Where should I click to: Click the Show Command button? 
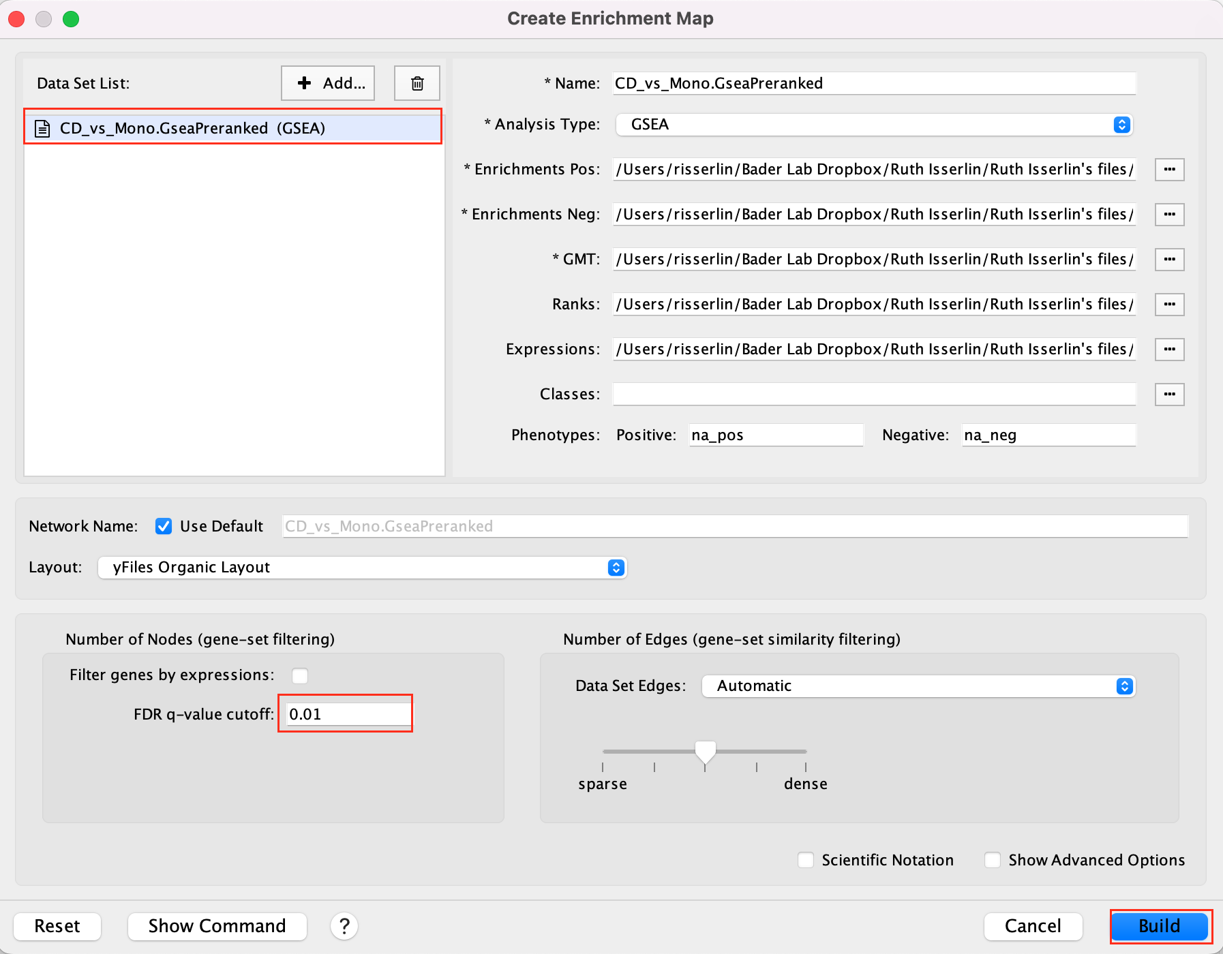(x=217, y=926)
